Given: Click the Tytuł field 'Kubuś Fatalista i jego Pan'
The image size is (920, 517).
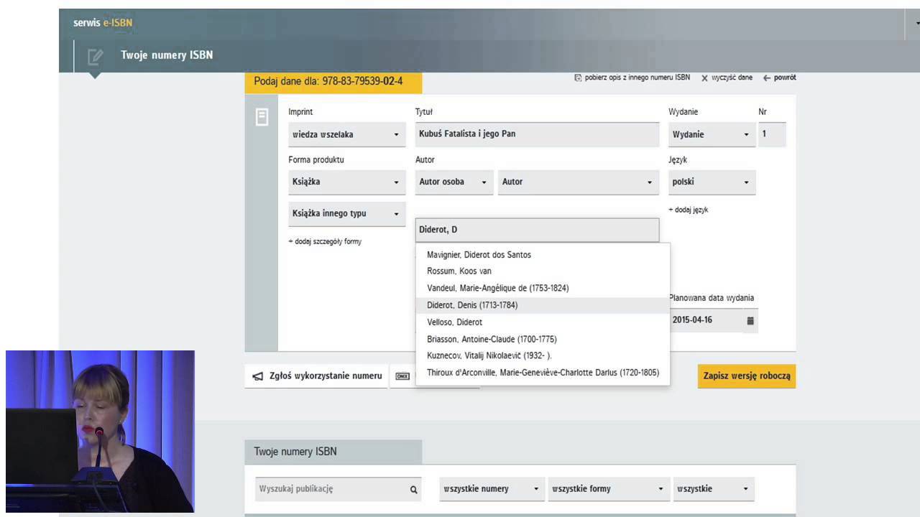Looking at the screenshot, I should 537,134.
